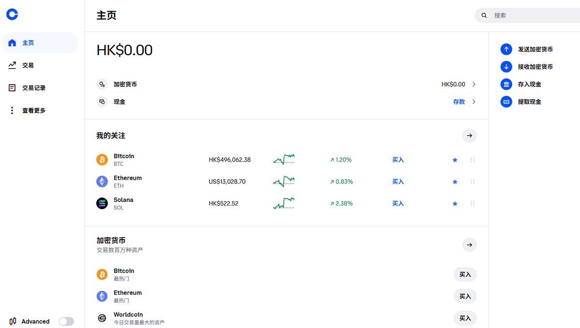Click the 1.20% Bitcoin change value
The height and width of the screenshot is (328, 580).
344,160
